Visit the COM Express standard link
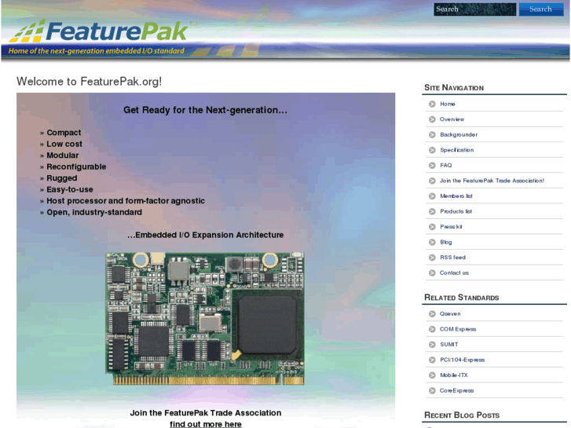Viewport: 571px width, 428px height. 458,328
